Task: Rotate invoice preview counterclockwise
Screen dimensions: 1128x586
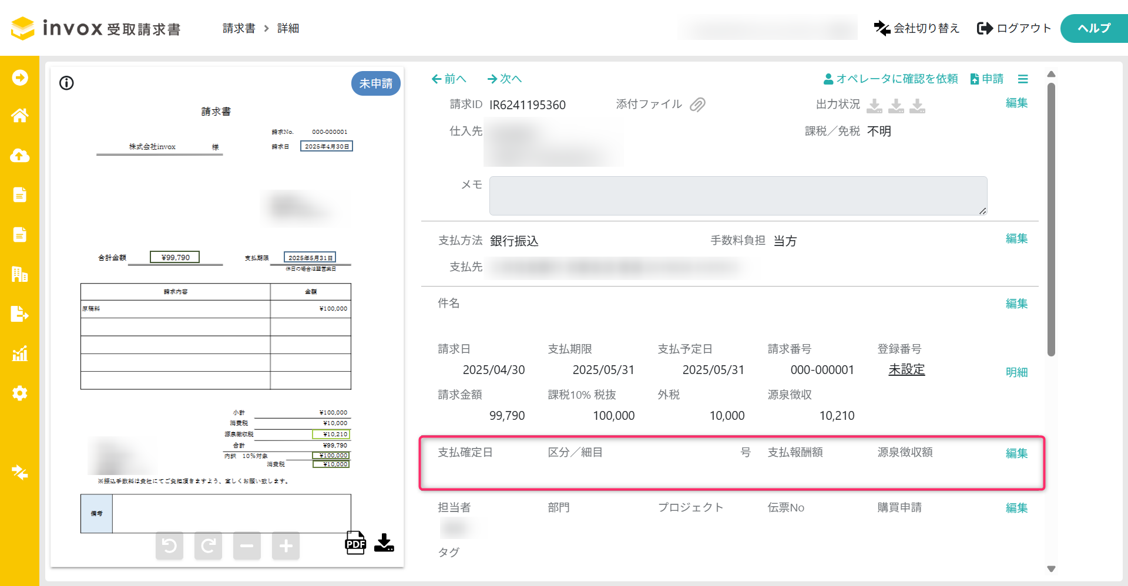Action: 169,546
